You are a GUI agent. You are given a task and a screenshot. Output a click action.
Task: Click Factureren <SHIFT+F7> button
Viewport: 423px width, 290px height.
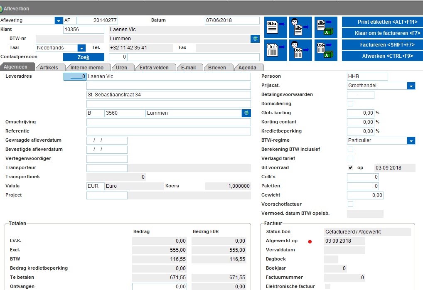[382, 45]
